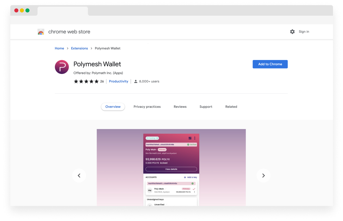Screen dimensions: 343x221
Task: Click the red checkmark on Poly Main row
Action: (194, 189)
